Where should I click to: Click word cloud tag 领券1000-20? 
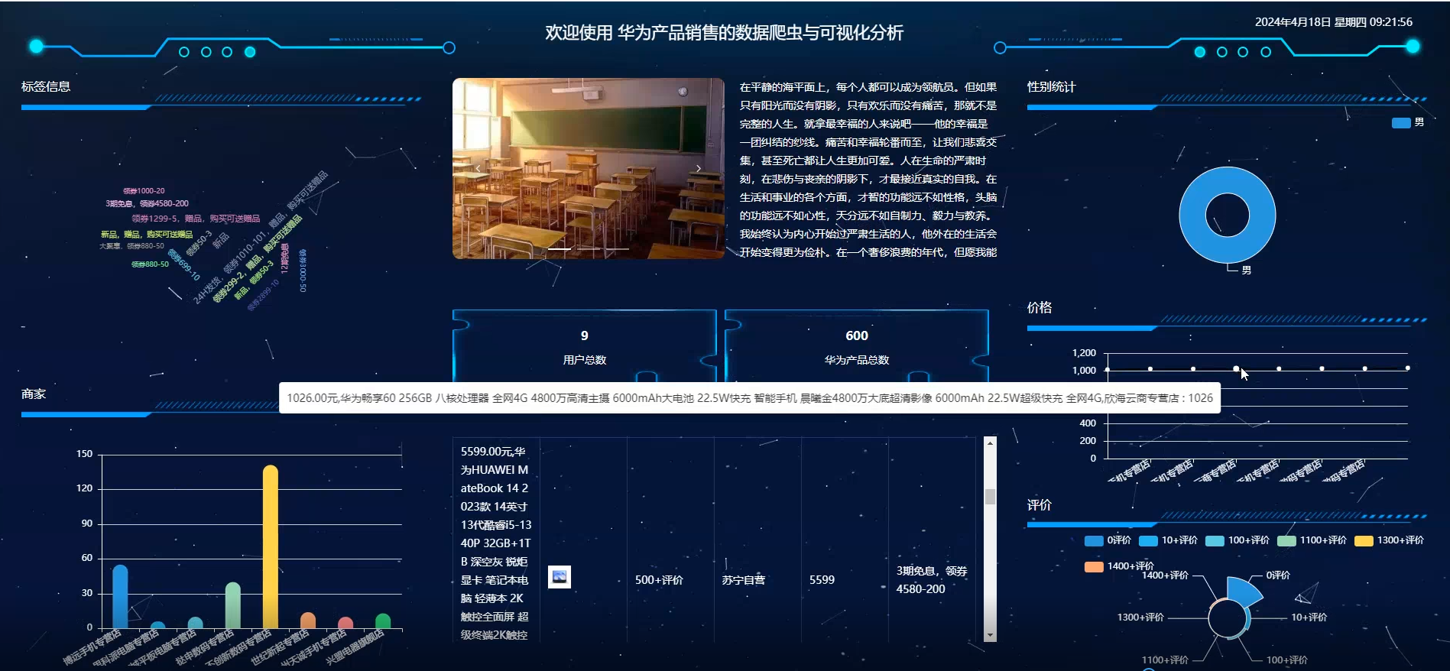click(144, 191)
